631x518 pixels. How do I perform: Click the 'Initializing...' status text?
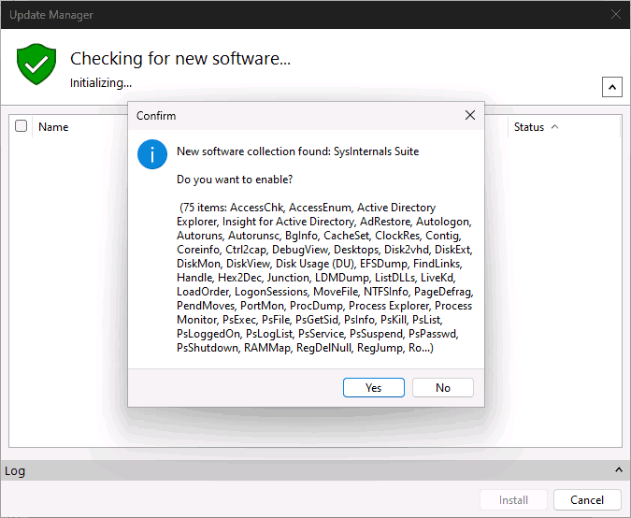[x=101, y=83]
